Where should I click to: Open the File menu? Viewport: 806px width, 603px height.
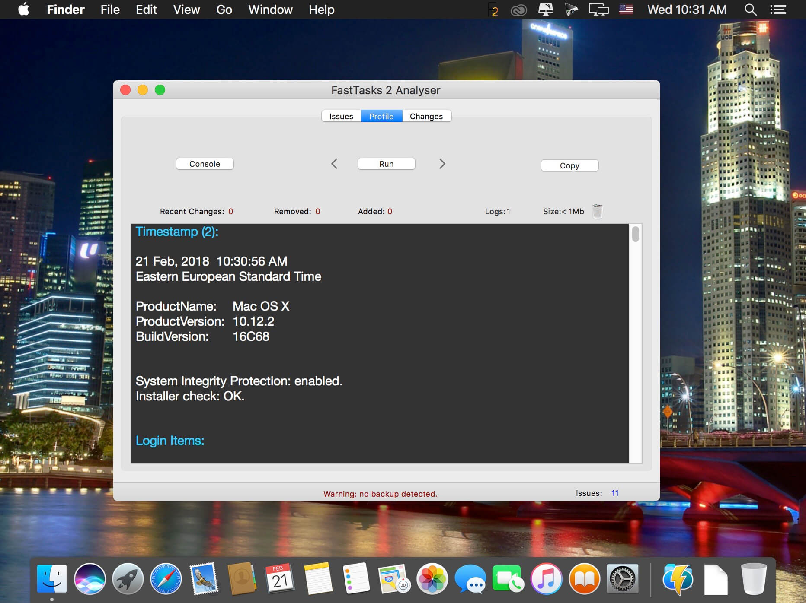click(x=110, y=10)
